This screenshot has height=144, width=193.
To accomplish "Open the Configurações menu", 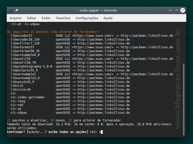I will point(87,18).
